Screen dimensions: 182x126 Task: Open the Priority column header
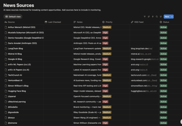[107, 22]
